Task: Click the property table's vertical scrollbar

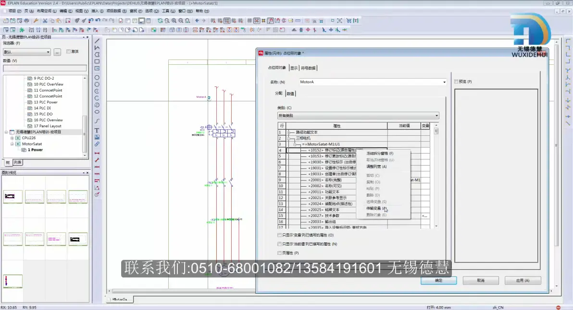Action: coord(436,176)
